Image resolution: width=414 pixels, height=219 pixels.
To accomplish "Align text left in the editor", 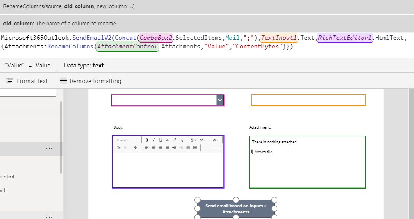I will [x=146, y=148].
